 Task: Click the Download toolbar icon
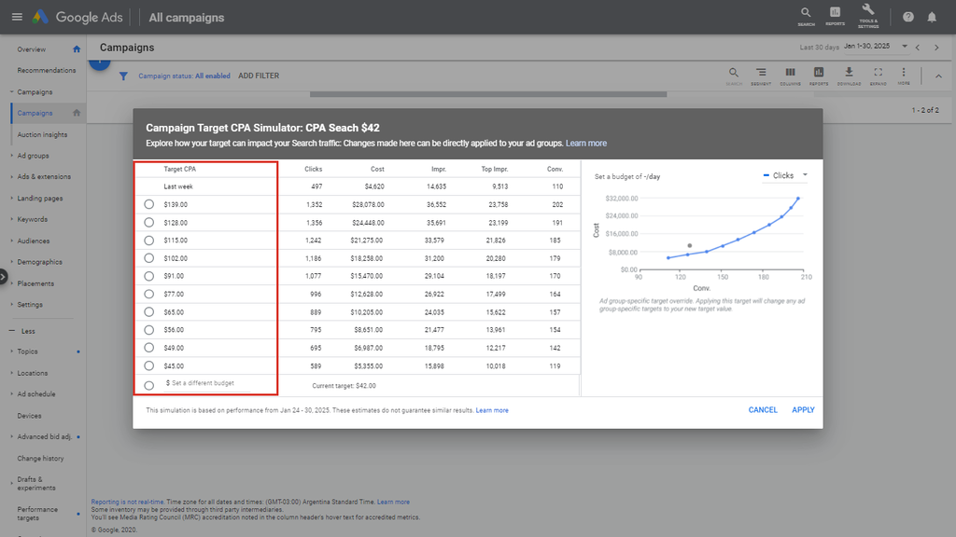pos(849,75)
